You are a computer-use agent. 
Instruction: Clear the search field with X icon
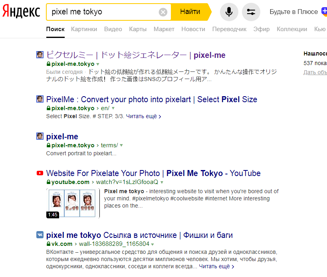(163, 12)
